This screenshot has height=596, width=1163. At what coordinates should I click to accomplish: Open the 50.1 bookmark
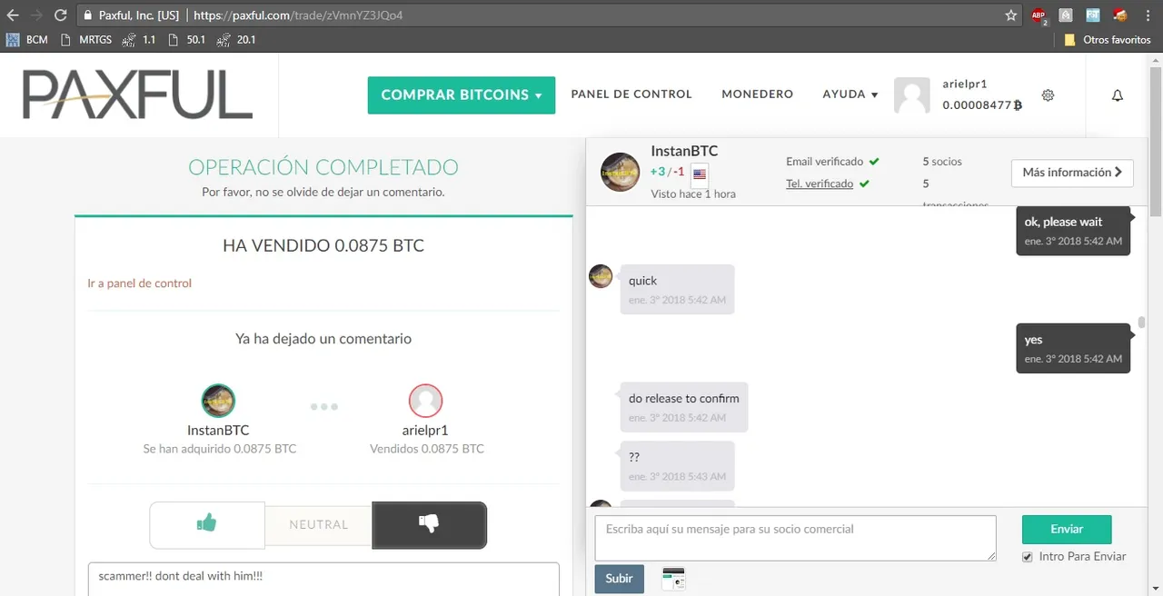pos(187,40)
